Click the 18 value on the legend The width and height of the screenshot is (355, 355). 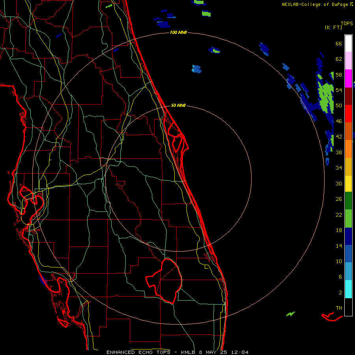[x=339, y=230]
